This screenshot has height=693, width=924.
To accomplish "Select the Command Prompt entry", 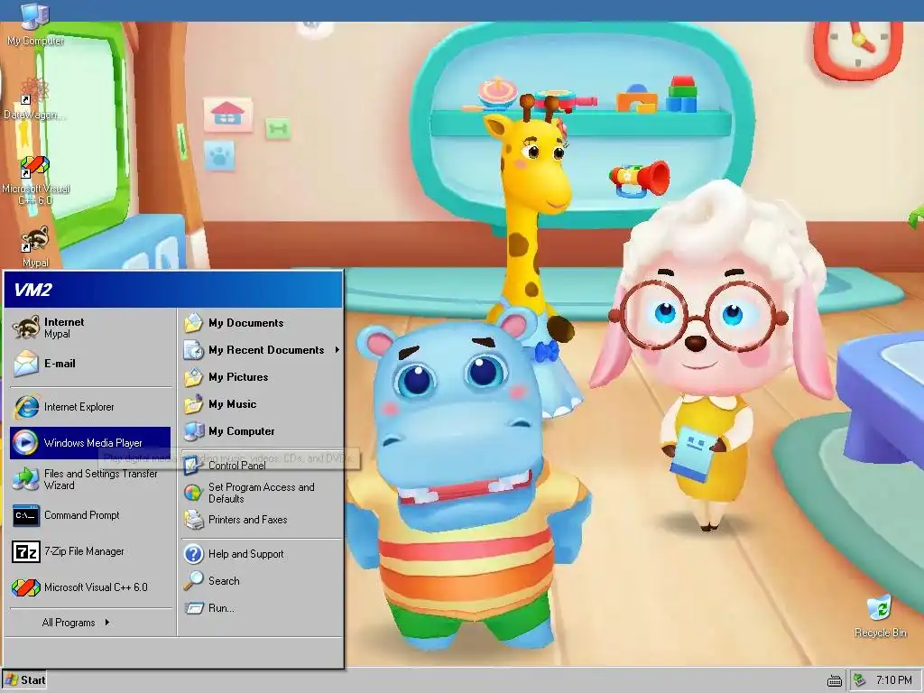I will 91,515.
